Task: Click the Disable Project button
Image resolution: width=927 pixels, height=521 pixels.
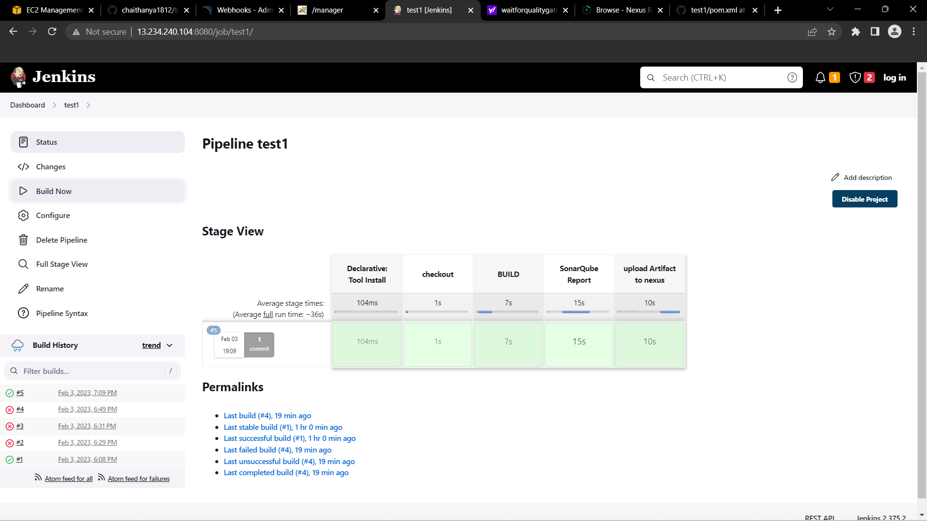Action: tap(864, 199)
